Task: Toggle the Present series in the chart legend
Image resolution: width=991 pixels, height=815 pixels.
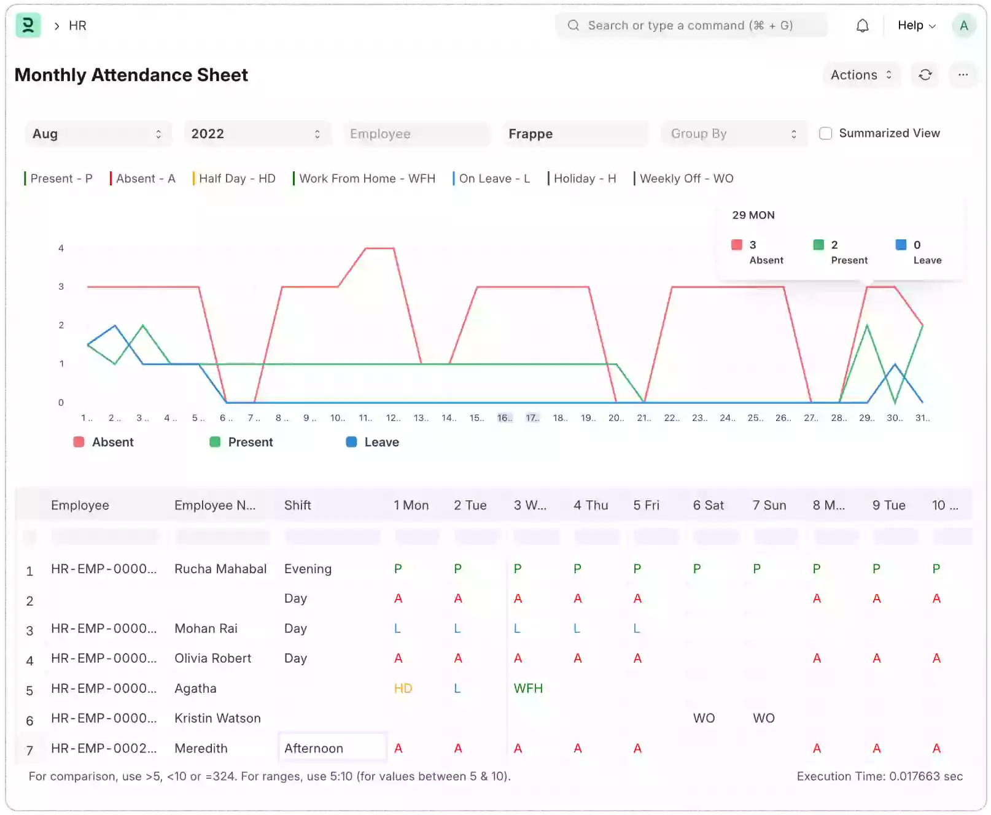Action: click(x=242, y=442)
